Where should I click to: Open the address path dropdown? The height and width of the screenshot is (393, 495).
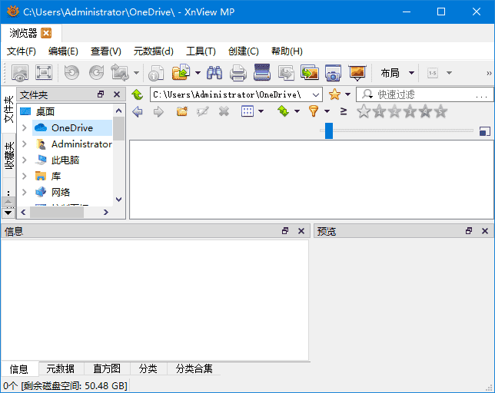coord(315,94)
